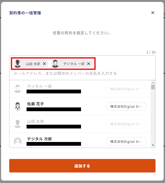
Task: Click デジタル 次郎's default avatar icon
Action: (x=18, y=141)
